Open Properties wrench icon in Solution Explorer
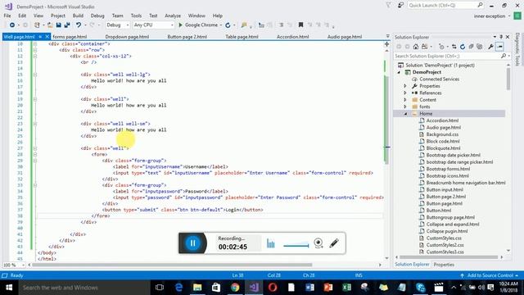 point(490,47)
